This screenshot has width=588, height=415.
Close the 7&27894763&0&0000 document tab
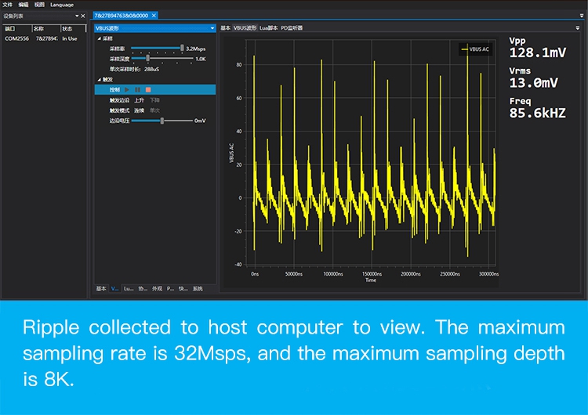click(x=154, y=15)
